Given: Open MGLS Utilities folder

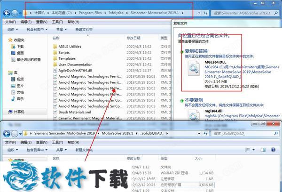Looking at the screenshot, I should (x=70, y=47).
